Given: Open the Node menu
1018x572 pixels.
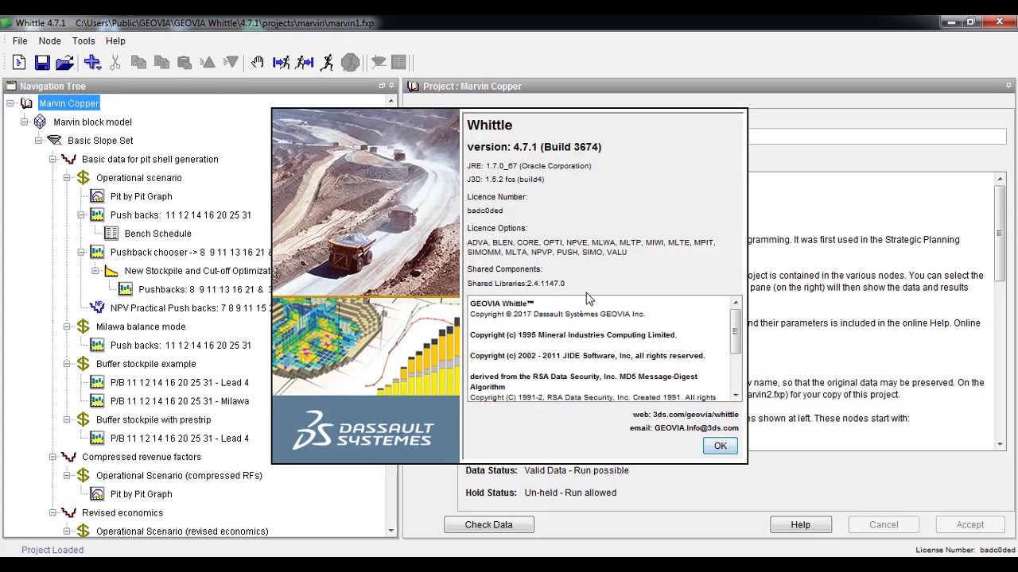Looking at the screenshot, I should (x=49, y=41).
